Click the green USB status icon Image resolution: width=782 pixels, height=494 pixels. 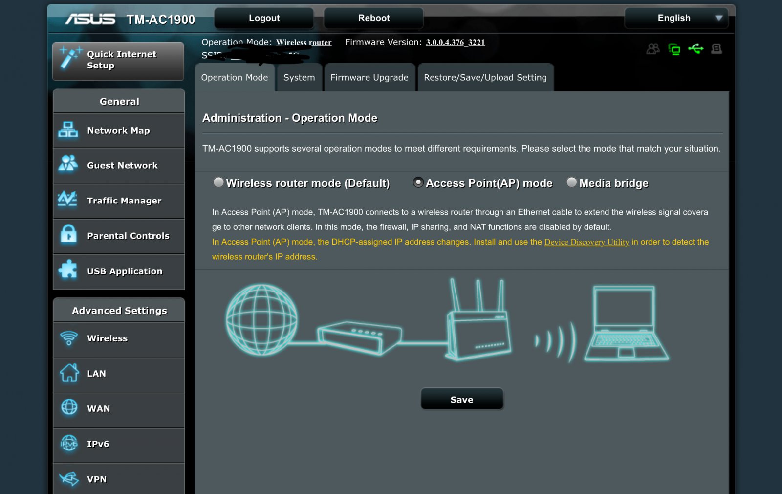(695, 48)
